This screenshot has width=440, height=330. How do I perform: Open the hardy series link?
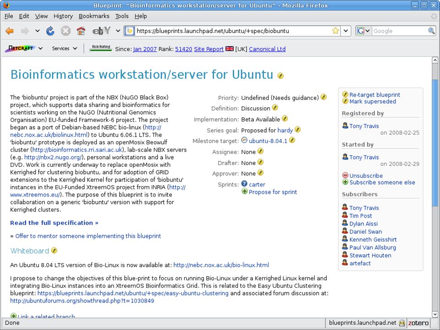(x=285, y=130)
